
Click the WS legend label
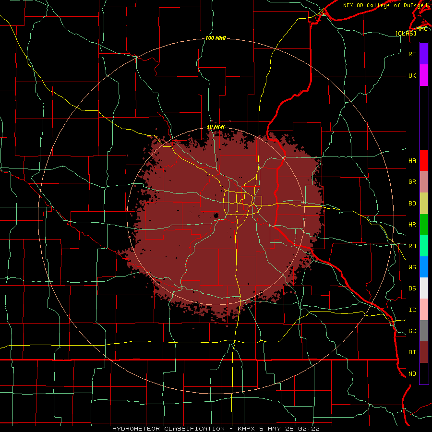pos(412,267)
